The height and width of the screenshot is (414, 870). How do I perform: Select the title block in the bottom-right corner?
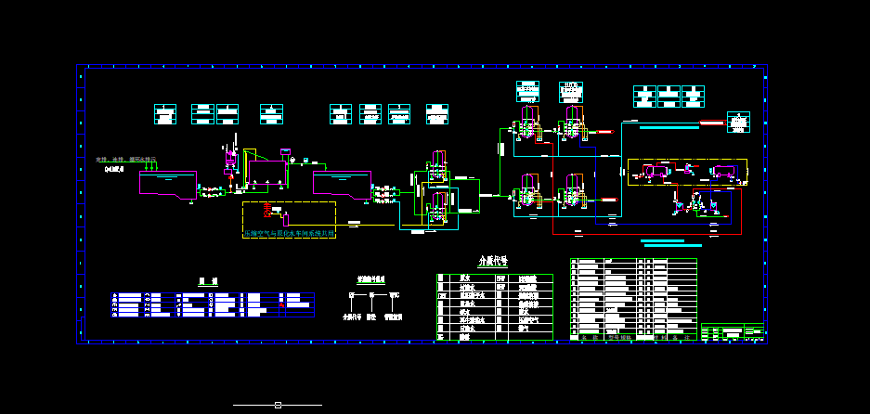click(733, 332)
